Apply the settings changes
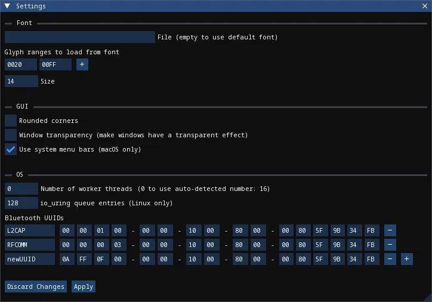This screenshot has width=432, height=302. 83,286
